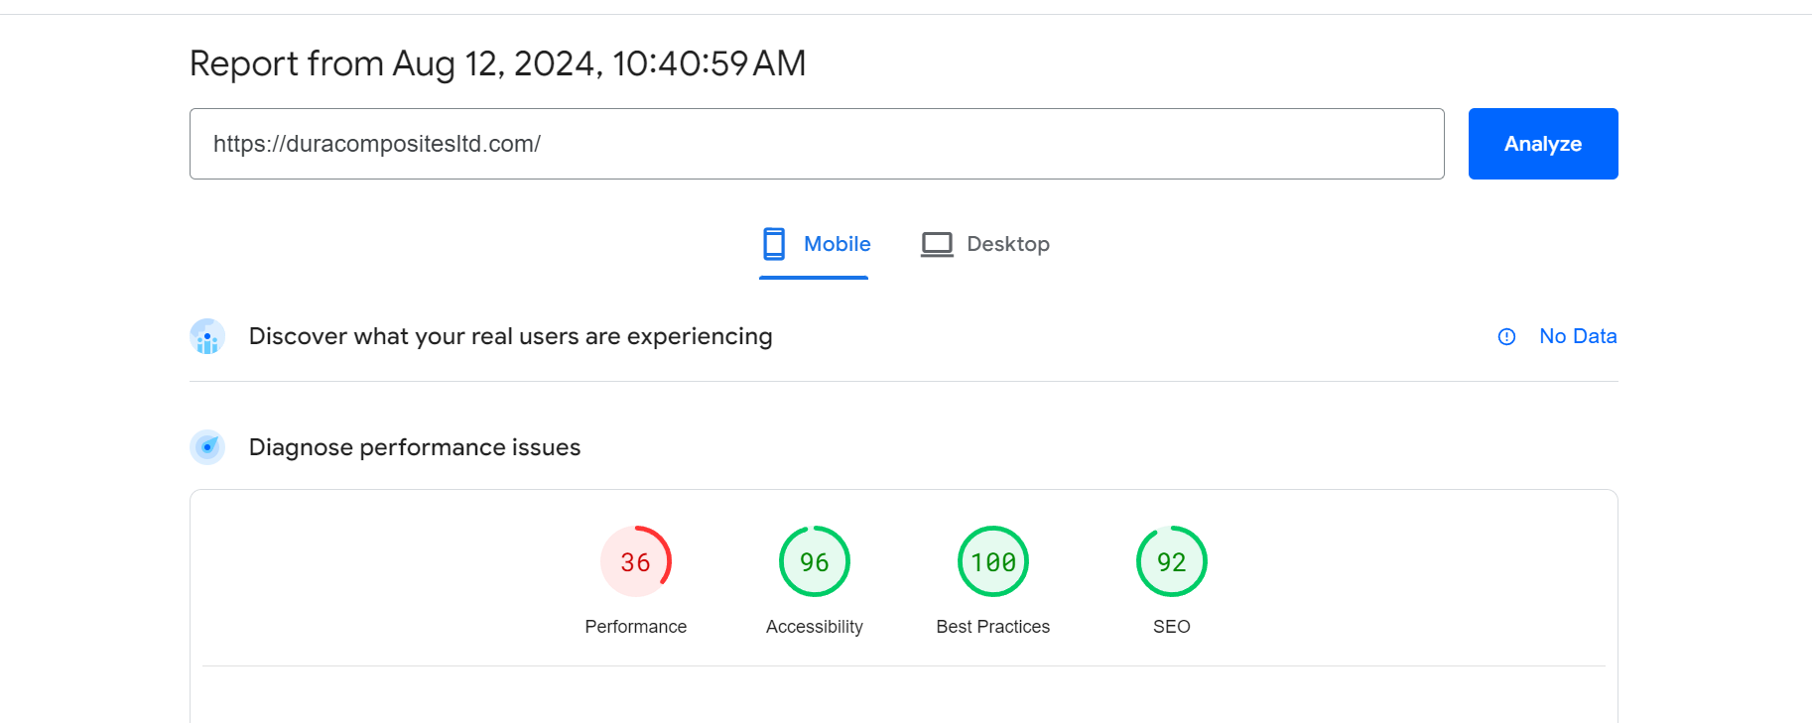Click the mobile phone icon

(774, 244)
